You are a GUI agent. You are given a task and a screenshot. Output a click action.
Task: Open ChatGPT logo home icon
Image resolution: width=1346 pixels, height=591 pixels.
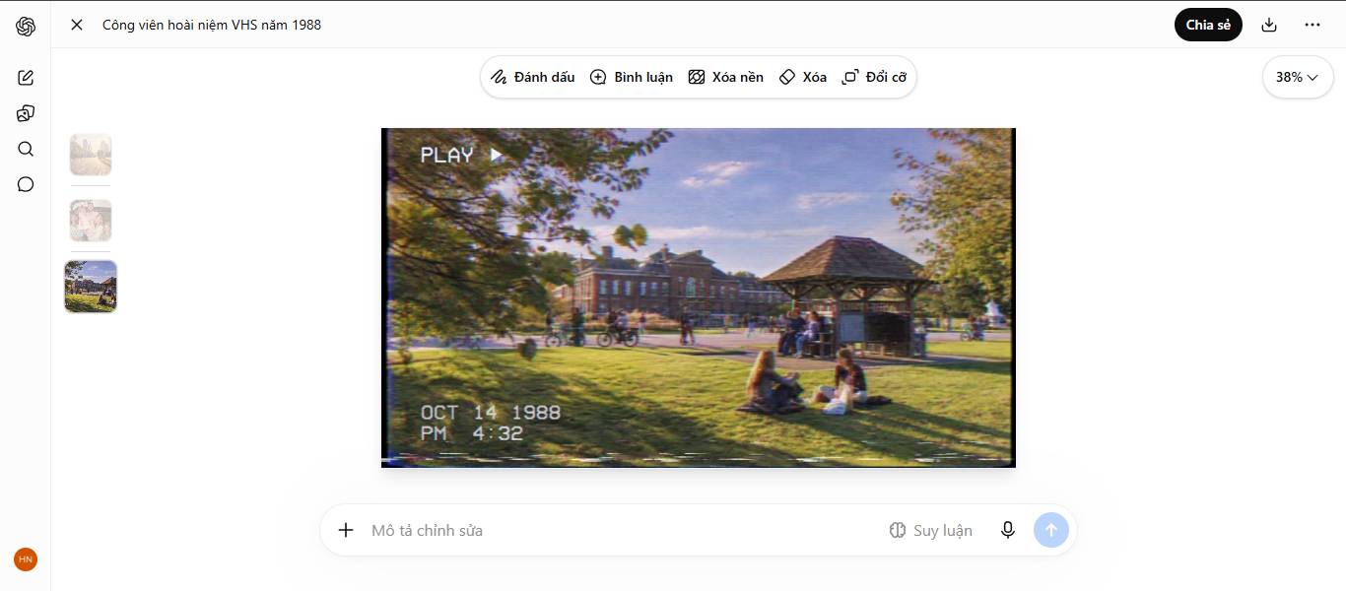click(26, 27)
